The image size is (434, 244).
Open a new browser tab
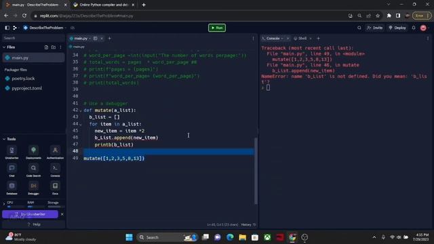[x=144, y=5]
